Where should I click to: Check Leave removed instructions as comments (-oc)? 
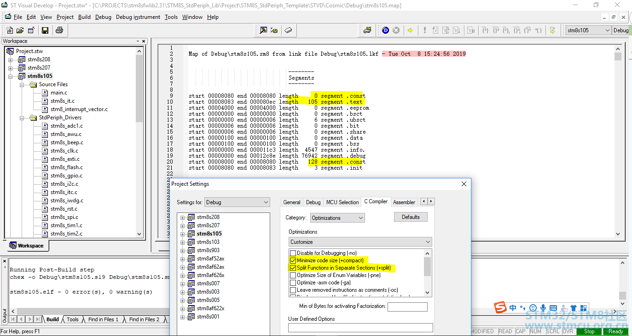coord(293,290)
